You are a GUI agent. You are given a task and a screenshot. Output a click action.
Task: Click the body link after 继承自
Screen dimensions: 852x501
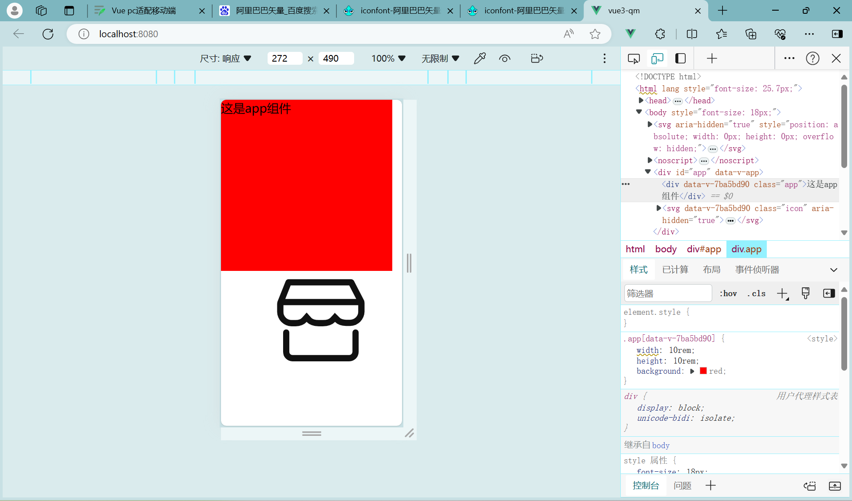coord(661,445)
